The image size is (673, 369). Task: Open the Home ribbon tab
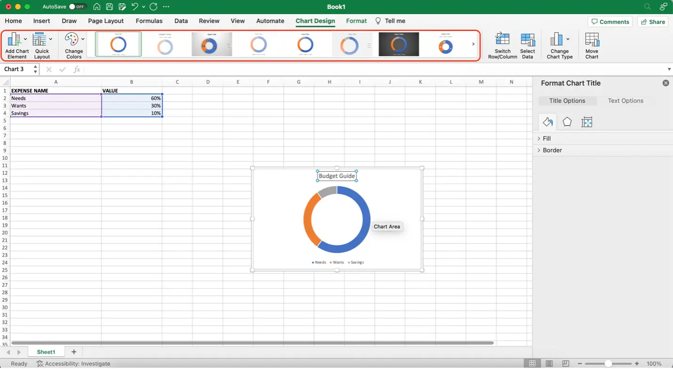13,21
